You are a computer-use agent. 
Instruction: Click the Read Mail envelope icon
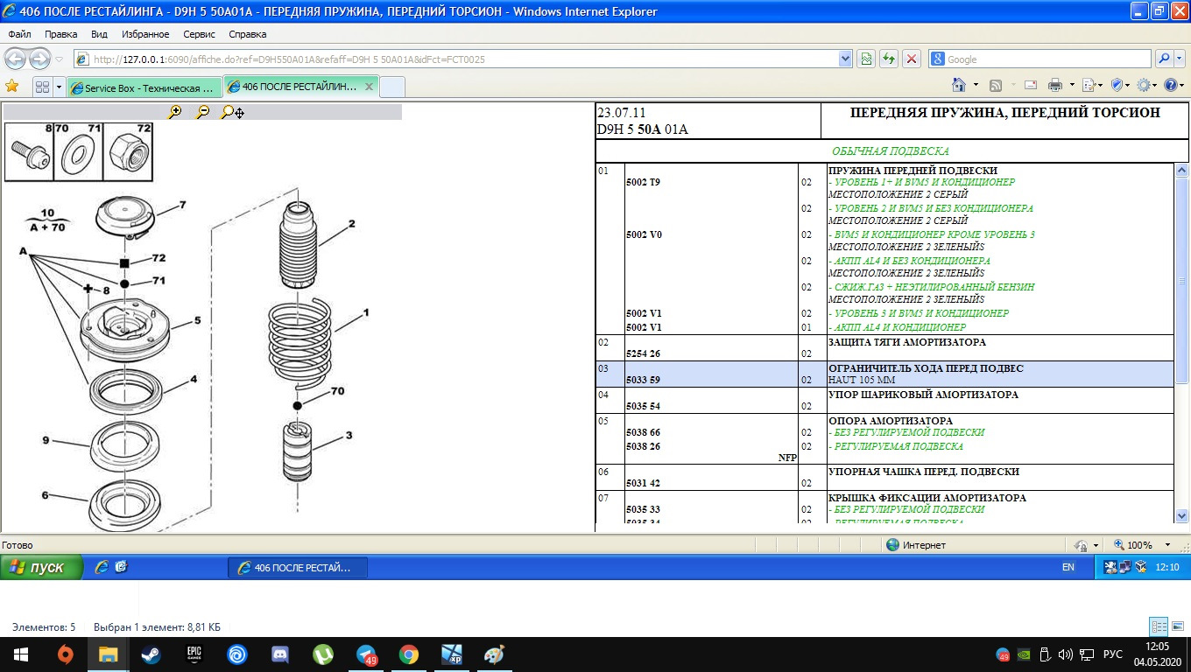point(1031,86)
